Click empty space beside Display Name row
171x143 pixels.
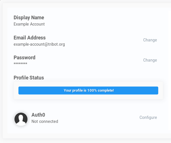pos(98,21)
